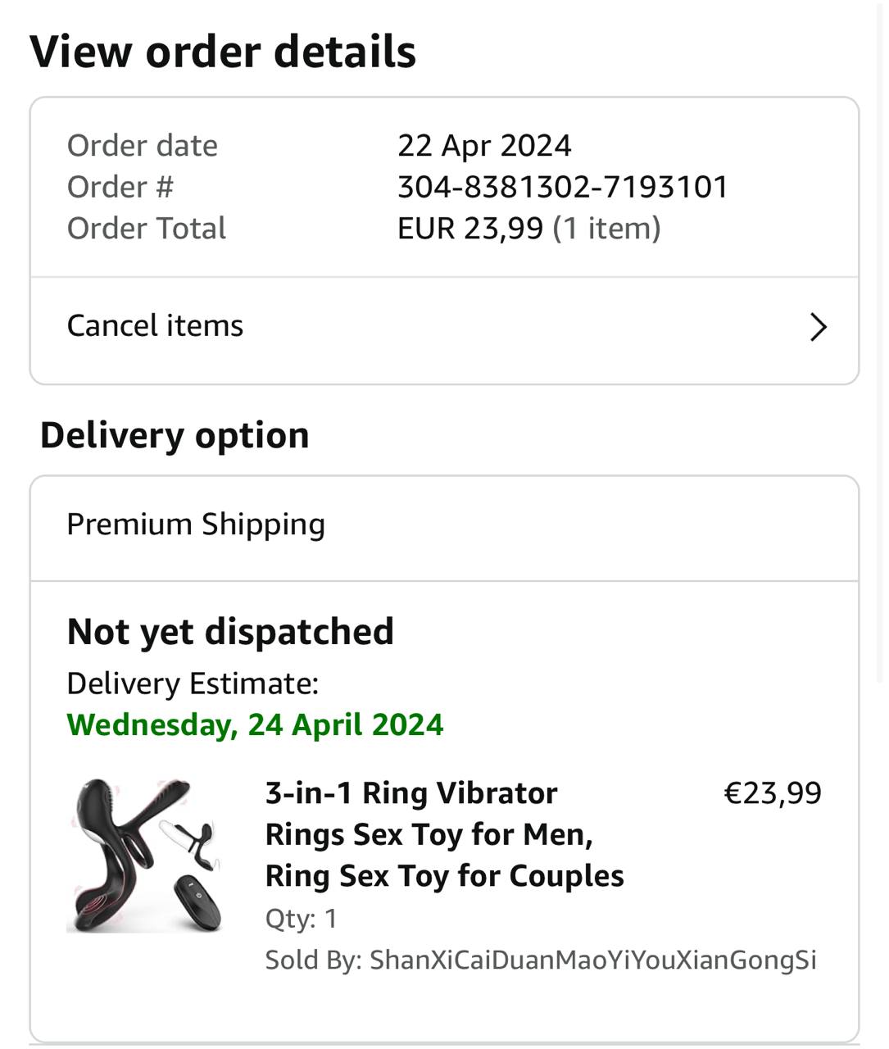Click the Premium Shipping delivery option
This screenshot has width=889, height=1049.
tap(196, 524)
